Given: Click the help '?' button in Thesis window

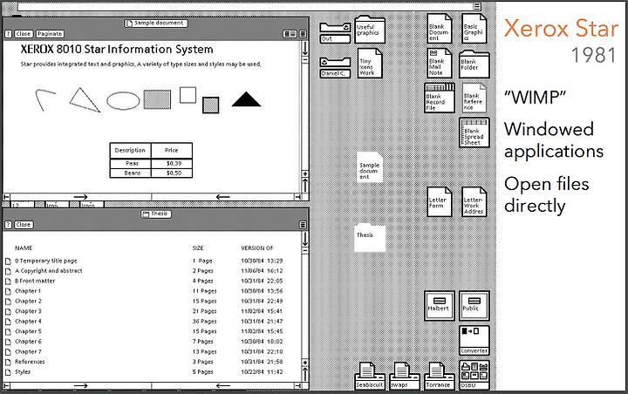Looking at the screenshot, I should tap(8, 225).
